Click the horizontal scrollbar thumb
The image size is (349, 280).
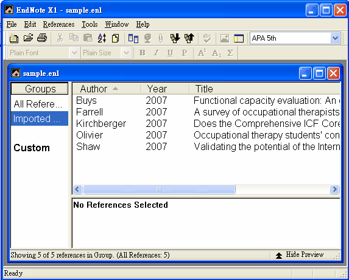pos(159,190)
